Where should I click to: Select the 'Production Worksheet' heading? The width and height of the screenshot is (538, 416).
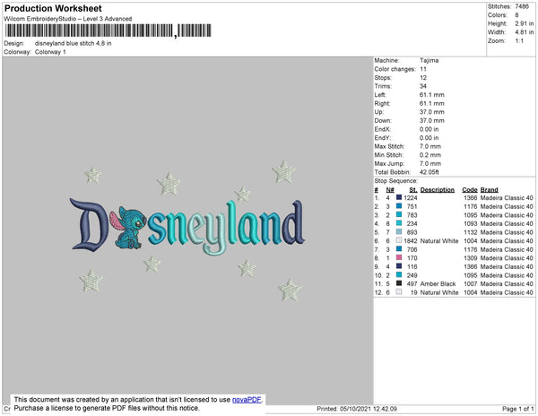tap(53, 8)
